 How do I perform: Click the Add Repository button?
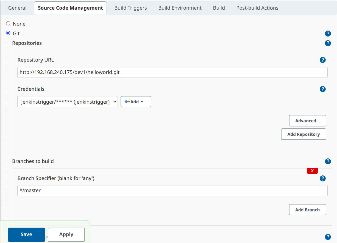[x=303, y=134]
